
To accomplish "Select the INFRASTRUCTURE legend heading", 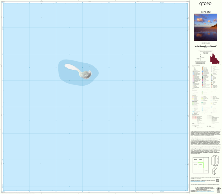I will click(195, 125).
